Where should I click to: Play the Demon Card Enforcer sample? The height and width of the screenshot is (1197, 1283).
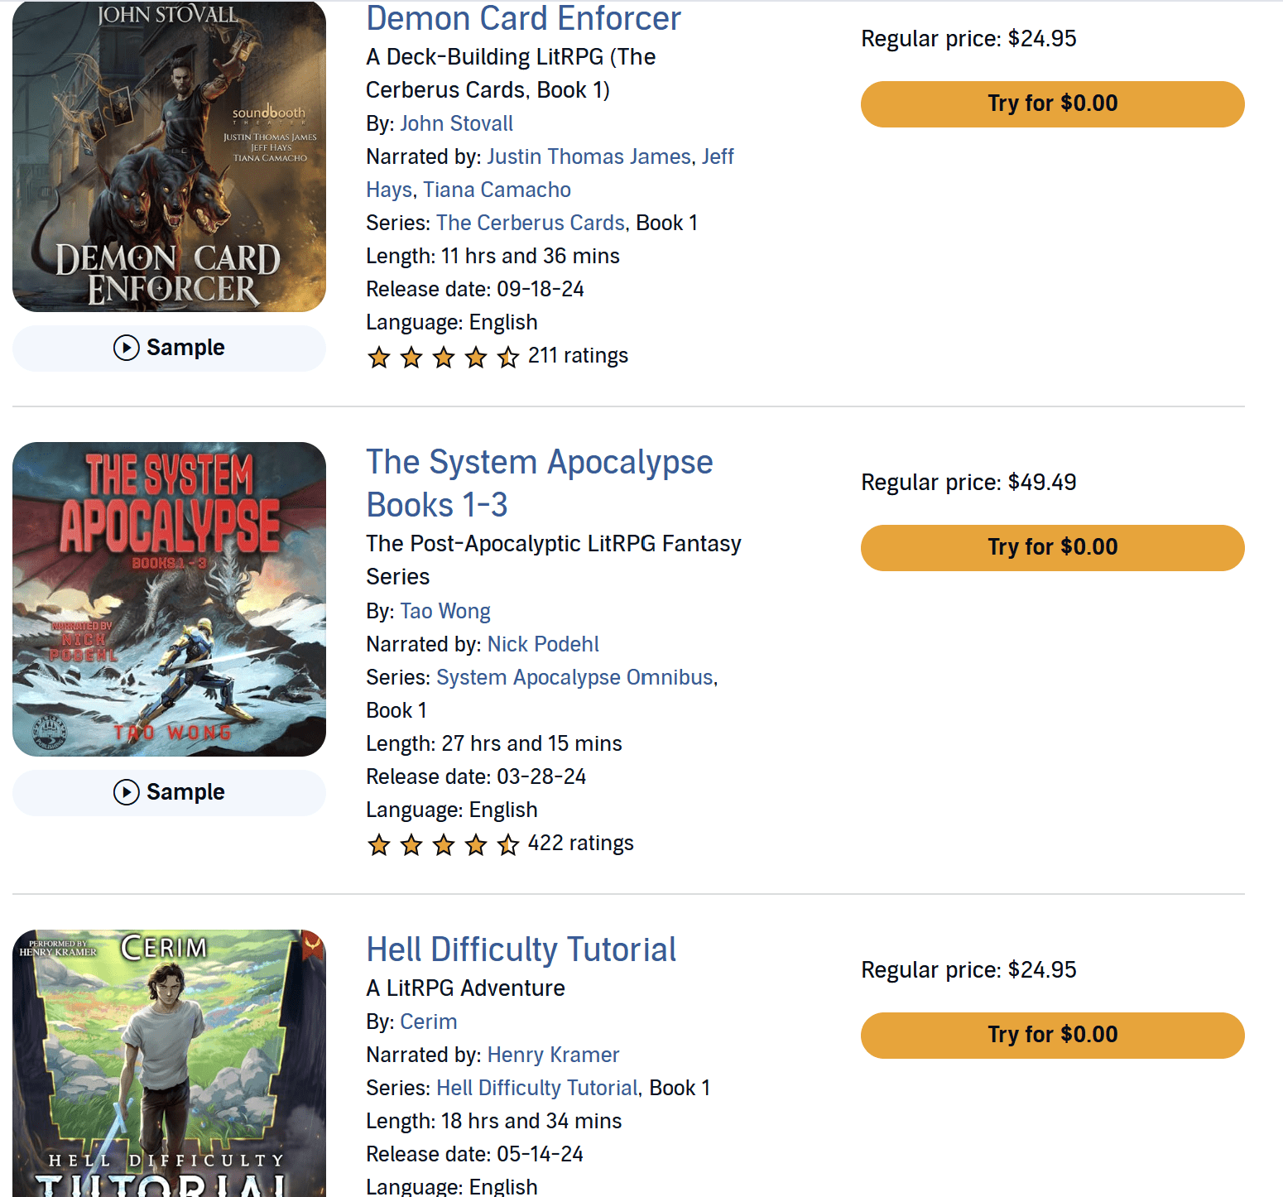pos(169,348)
